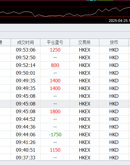Select the 09:53:06 time cell

click(x=26, y=50)
